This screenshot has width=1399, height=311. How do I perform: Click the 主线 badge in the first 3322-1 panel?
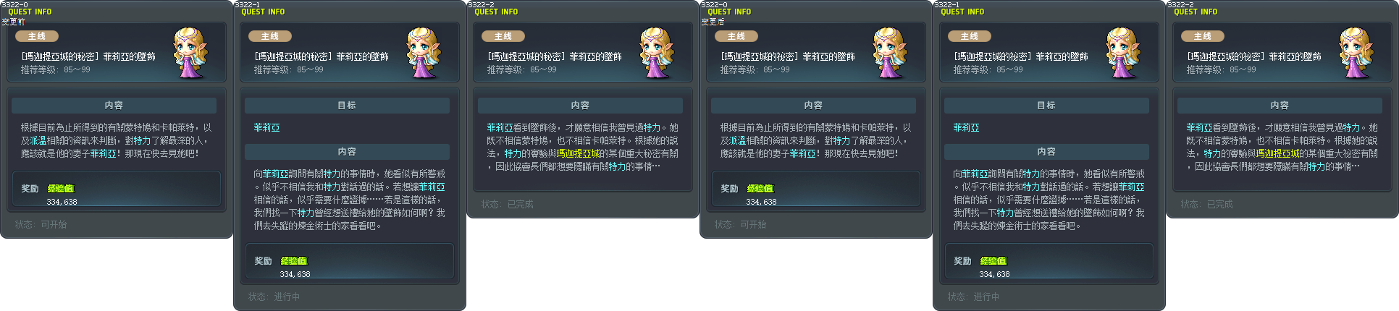pos(270,36)
